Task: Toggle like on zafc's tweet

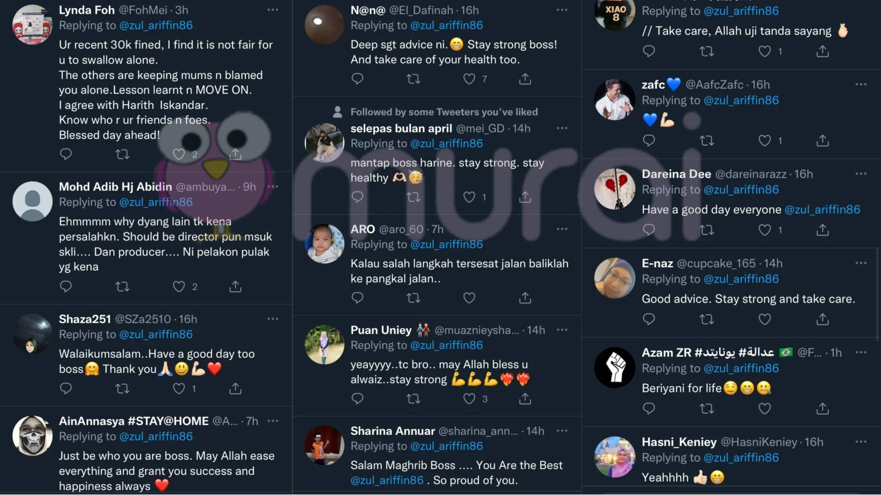Action: pos(764,141)
